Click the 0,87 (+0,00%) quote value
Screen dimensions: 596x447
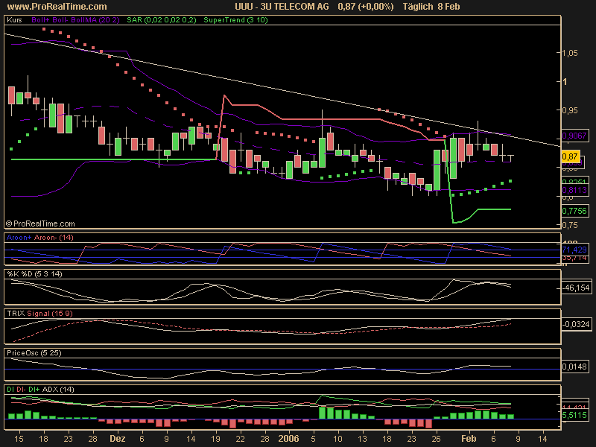[x=365, y=7]
